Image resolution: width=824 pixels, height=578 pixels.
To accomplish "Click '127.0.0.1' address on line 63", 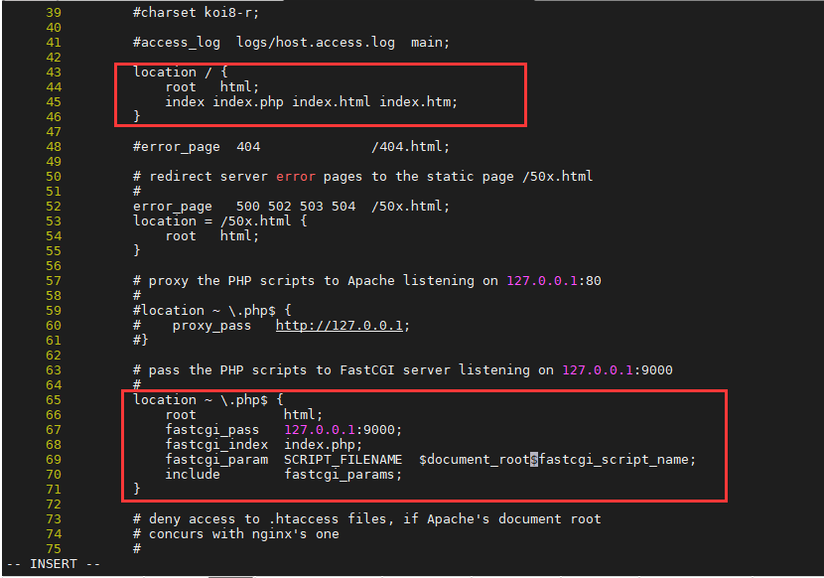I will (x=598, y=370).
